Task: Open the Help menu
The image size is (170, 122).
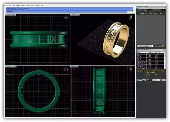Action: point(42,5)
